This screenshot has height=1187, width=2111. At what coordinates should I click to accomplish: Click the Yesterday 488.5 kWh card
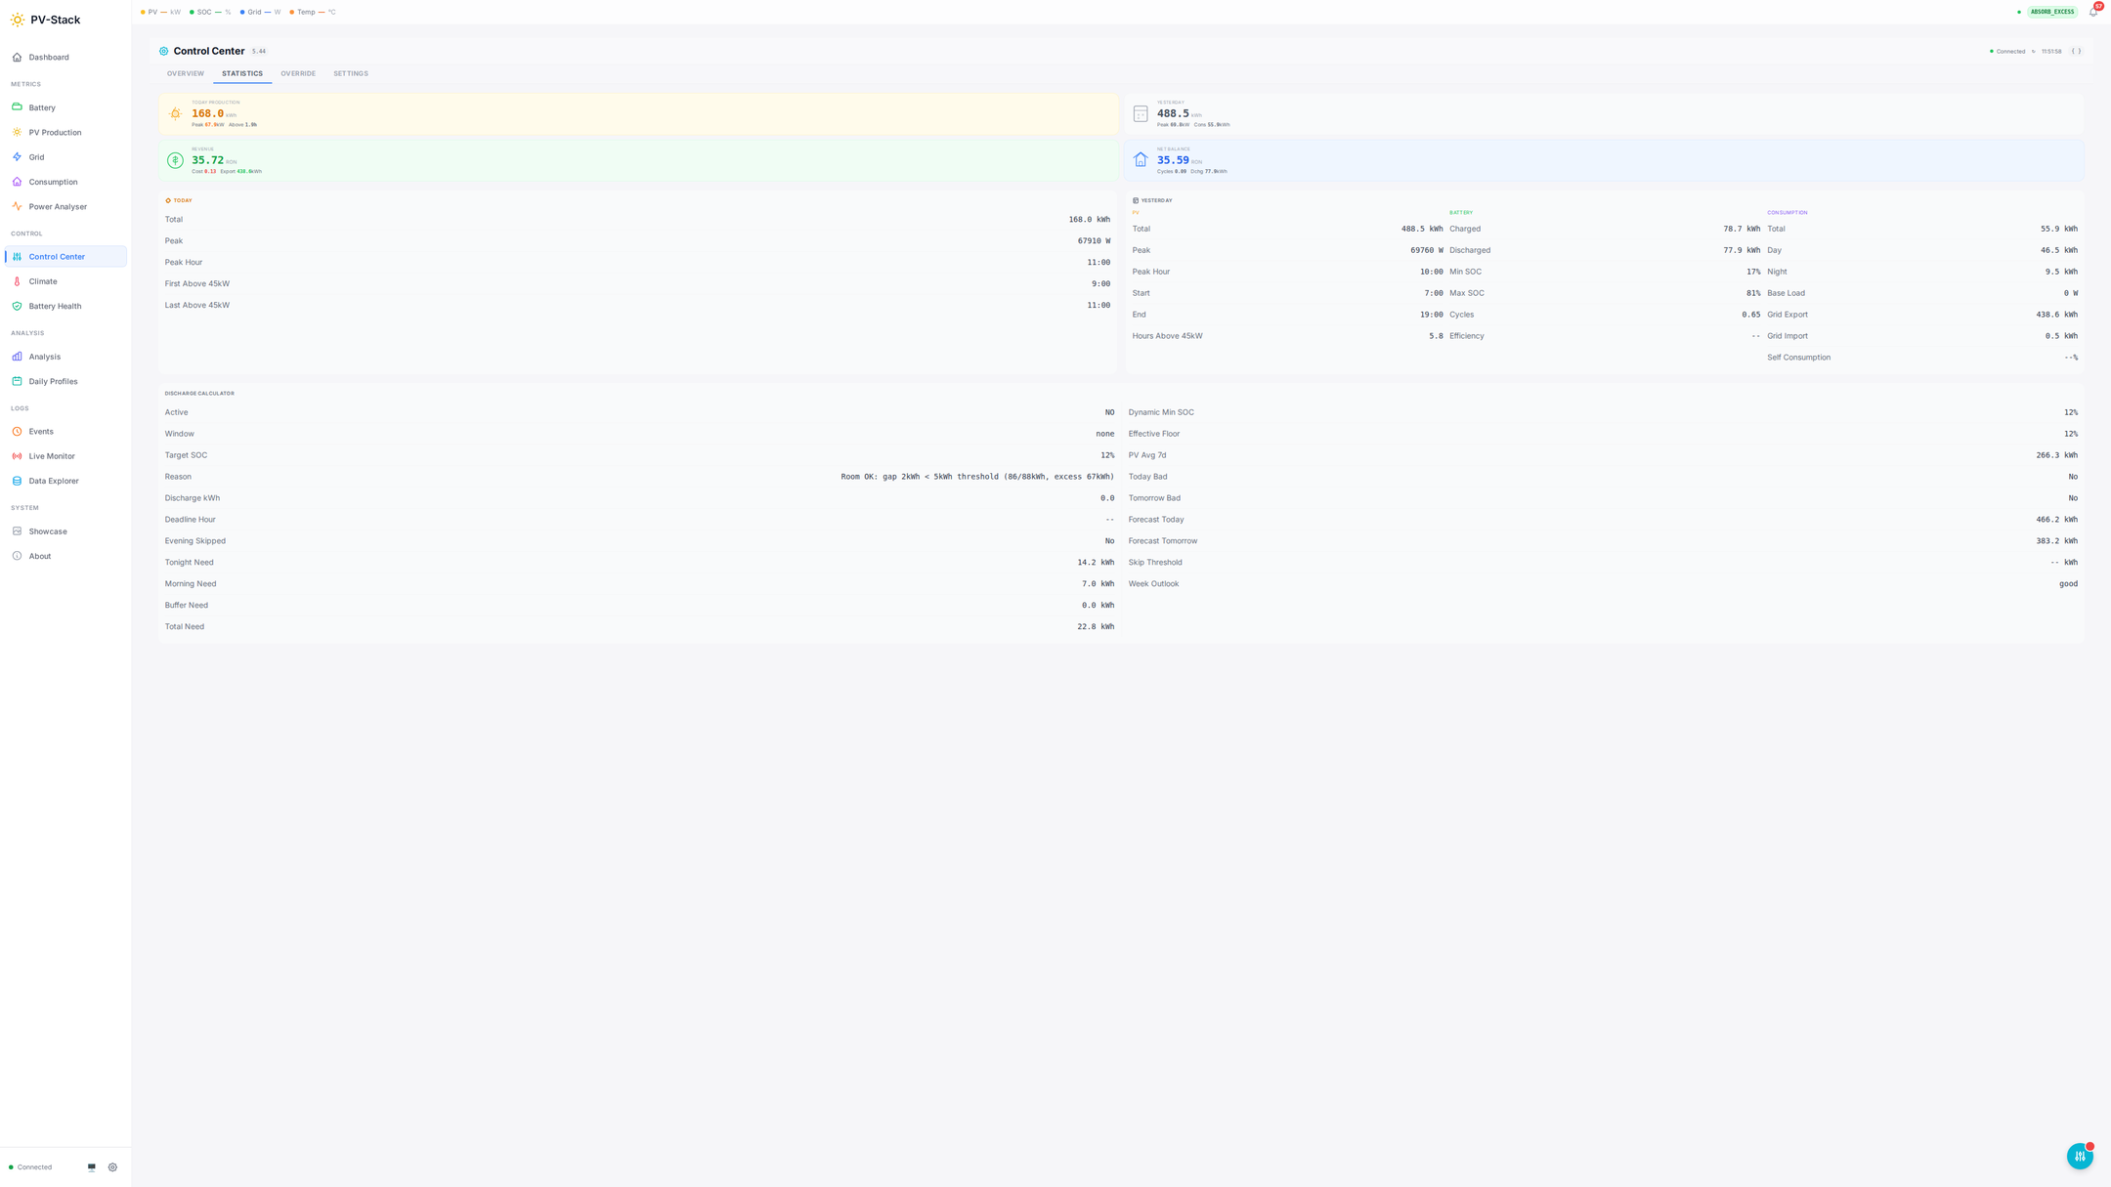1603,114
